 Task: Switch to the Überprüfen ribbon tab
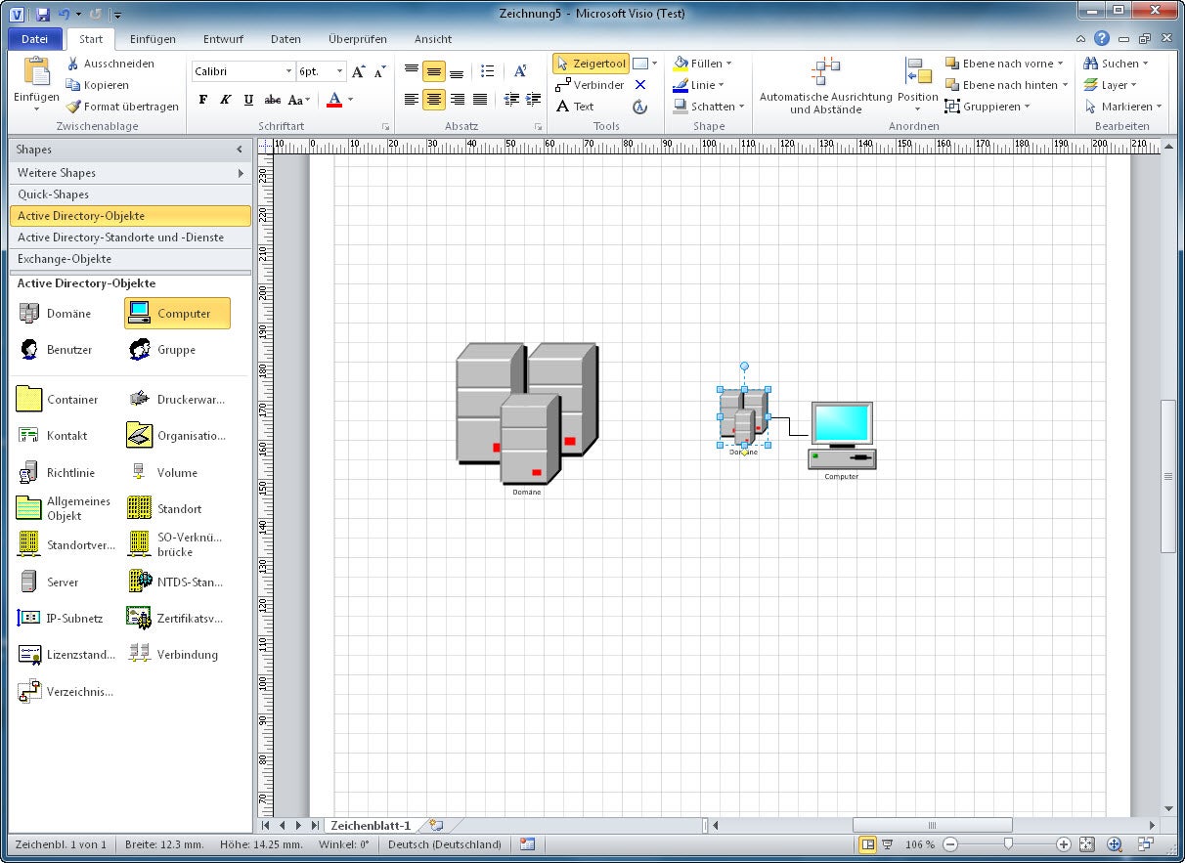[x=357, y=39]
